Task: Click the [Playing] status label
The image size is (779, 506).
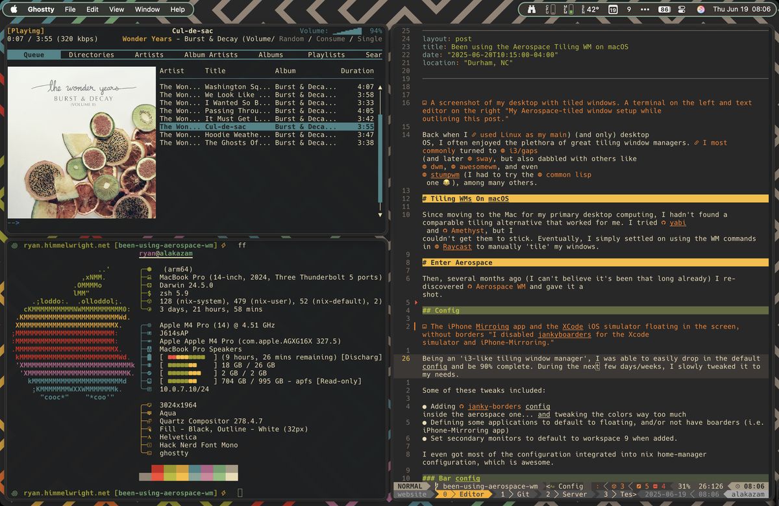Action: [25, 31]
